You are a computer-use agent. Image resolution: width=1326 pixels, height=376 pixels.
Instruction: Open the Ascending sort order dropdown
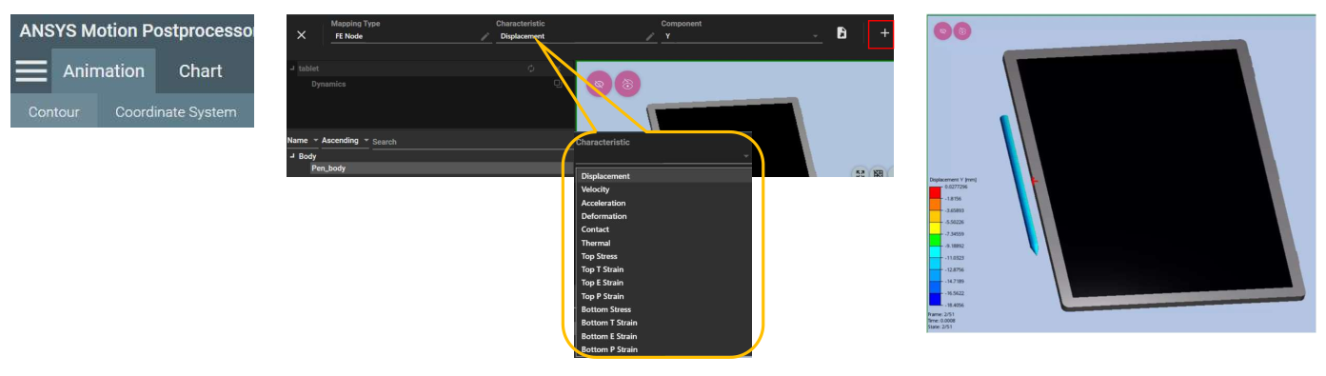pos(346,141)
